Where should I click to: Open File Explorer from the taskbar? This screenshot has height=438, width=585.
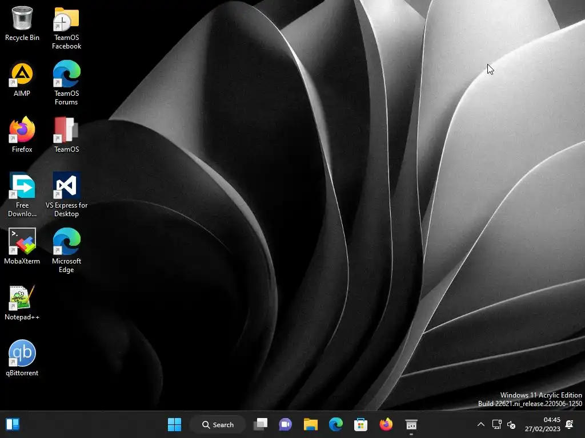310,424
